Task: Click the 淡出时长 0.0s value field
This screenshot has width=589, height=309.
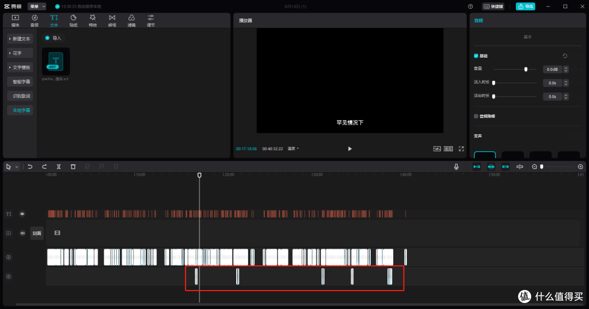Action: coord(552,96)
